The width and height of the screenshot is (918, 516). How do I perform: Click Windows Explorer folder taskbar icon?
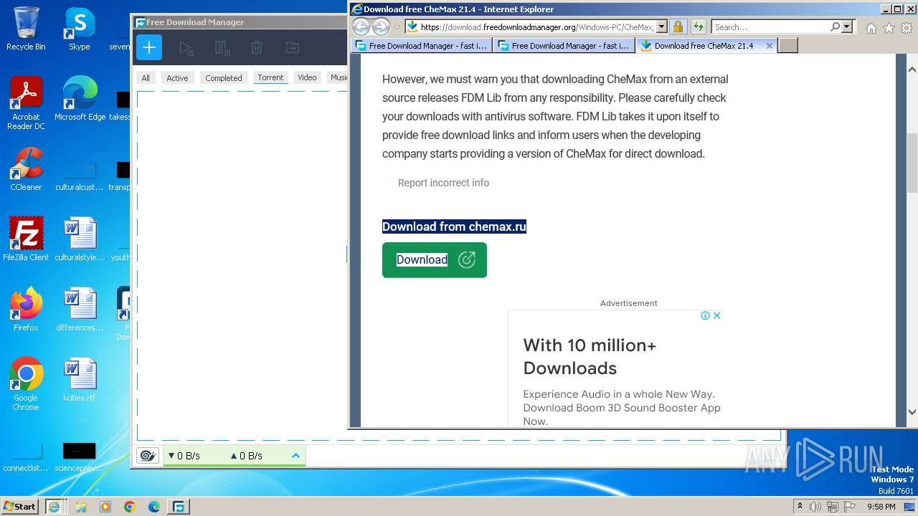(81, 507)
